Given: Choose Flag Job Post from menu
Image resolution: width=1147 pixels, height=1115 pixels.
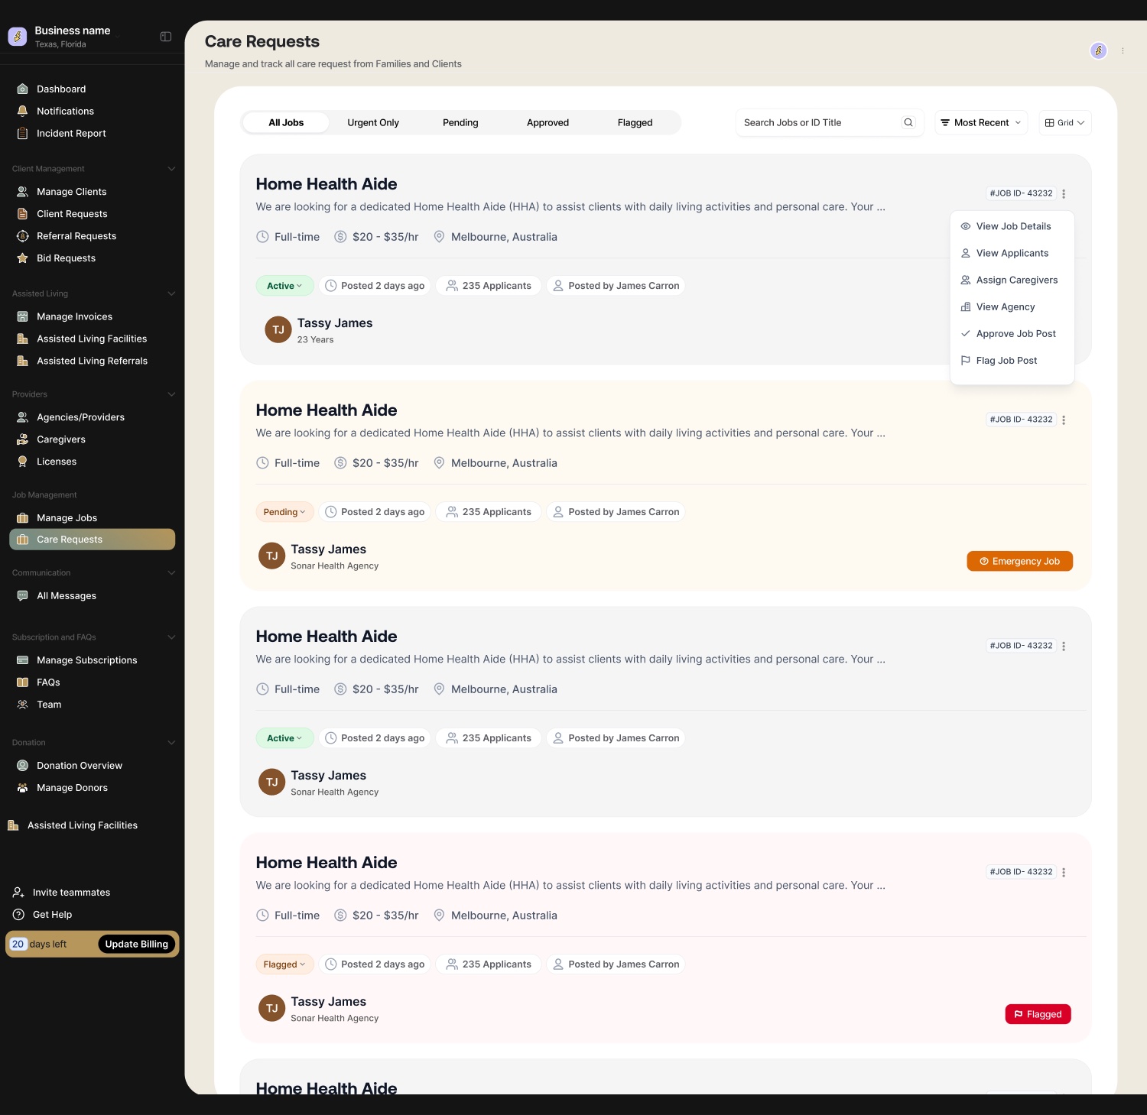Looking at the screenshot, I should (1012, 360).
